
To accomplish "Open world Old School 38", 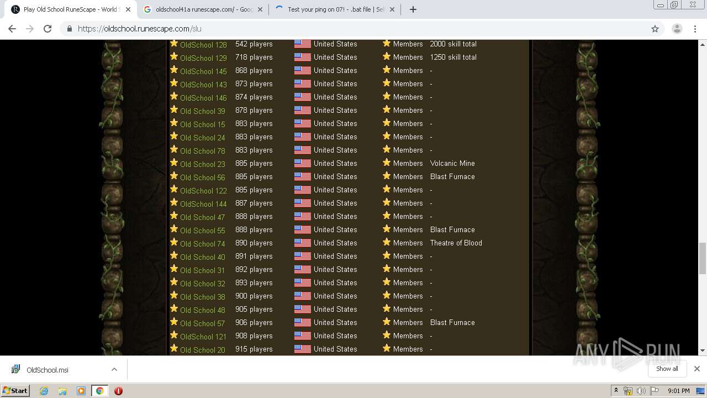I will click(203, 296).
